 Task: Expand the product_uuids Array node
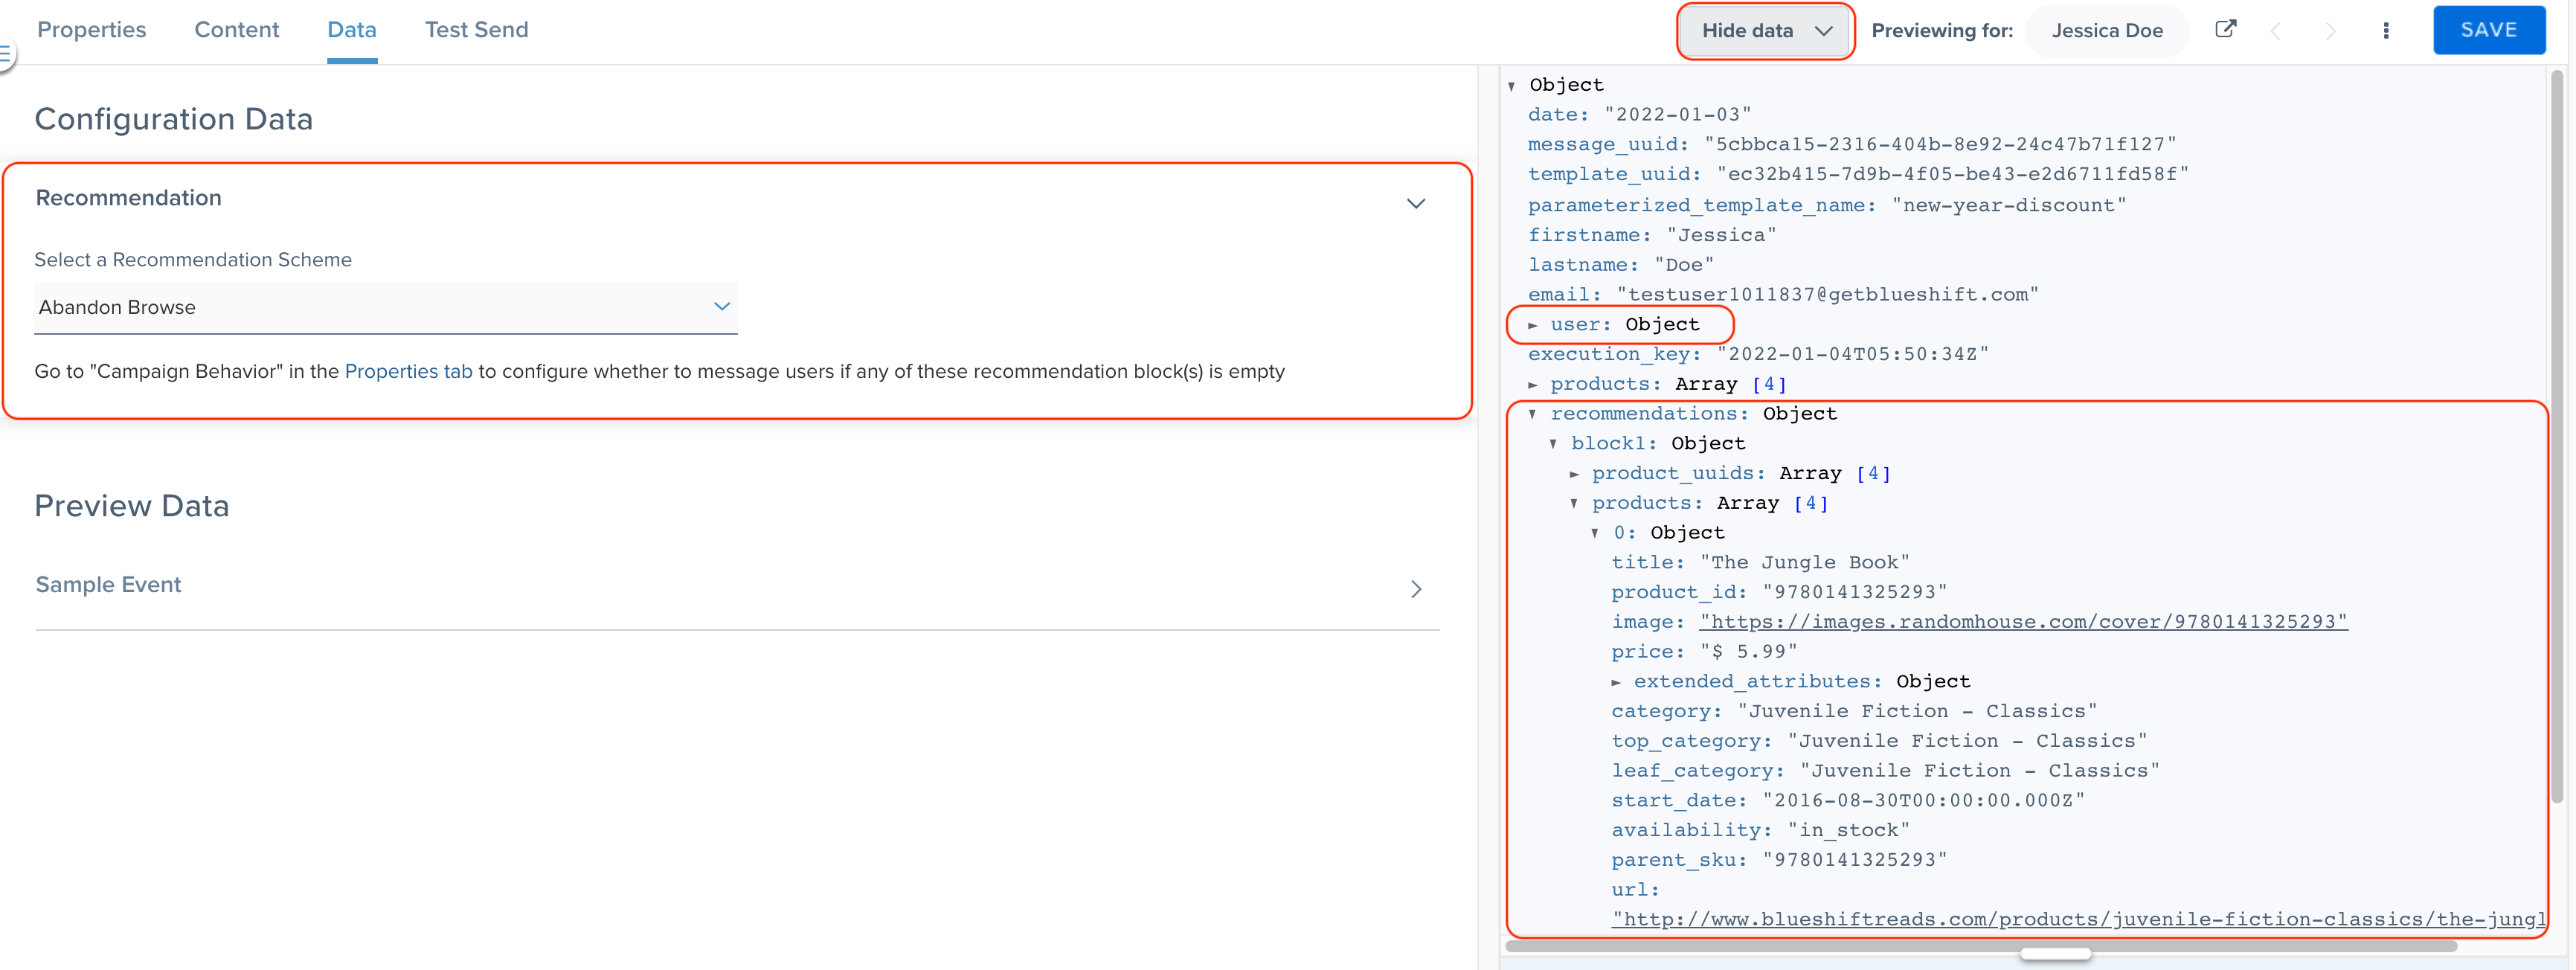pyautogui.click(x=1574, y=474)
